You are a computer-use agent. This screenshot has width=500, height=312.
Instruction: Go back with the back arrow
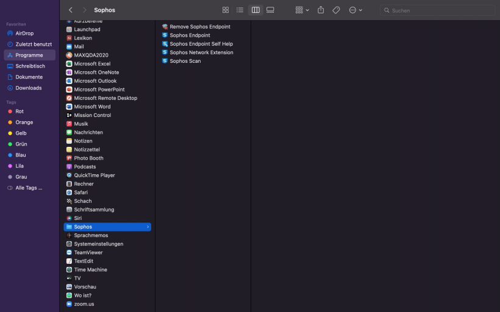coord(71,10)
